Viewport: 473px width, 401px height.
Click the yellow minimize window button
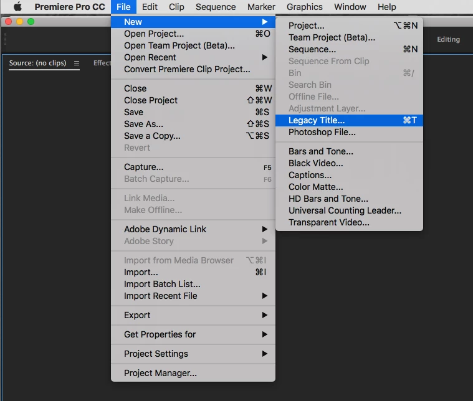tap(19, 21)
